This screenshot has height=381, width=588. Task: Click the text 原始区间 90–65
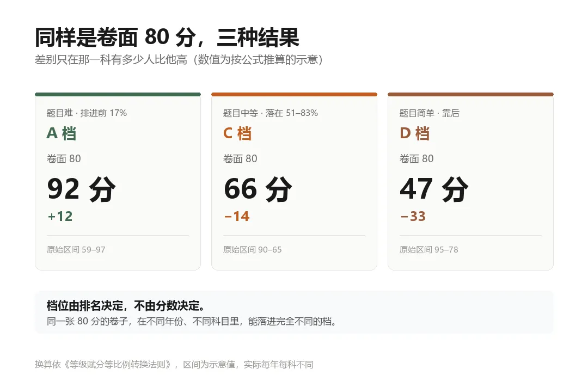(253, 249)
